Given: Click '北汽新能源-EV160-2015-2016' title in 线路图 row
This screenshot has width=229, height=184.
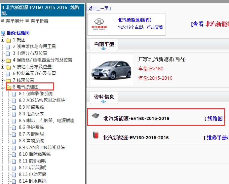Looking at the screenshot, I should tap(137, 118).
